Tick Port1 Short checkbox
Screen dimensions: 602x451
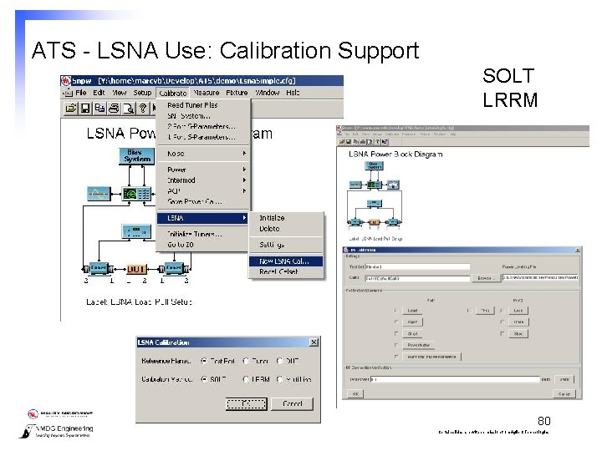pos(396,333)
